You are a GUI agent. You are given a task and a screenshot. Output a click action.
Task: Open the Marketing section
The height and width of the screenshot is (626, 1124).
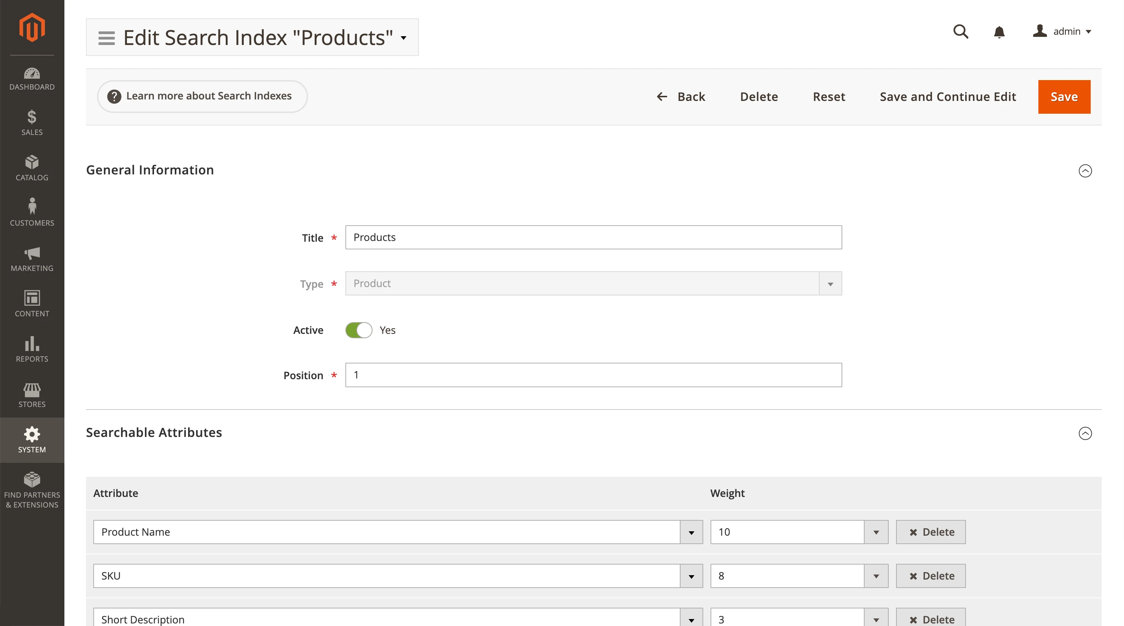pos(32,259)
